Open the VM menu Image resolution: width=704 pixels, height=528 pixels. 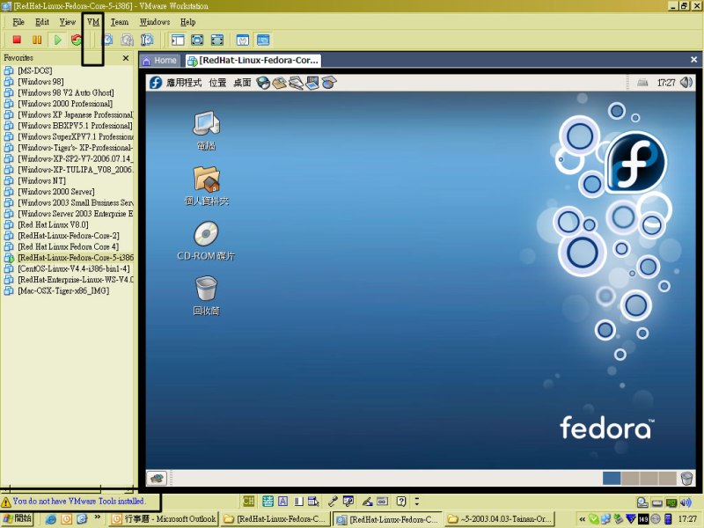tap(93, 21)
